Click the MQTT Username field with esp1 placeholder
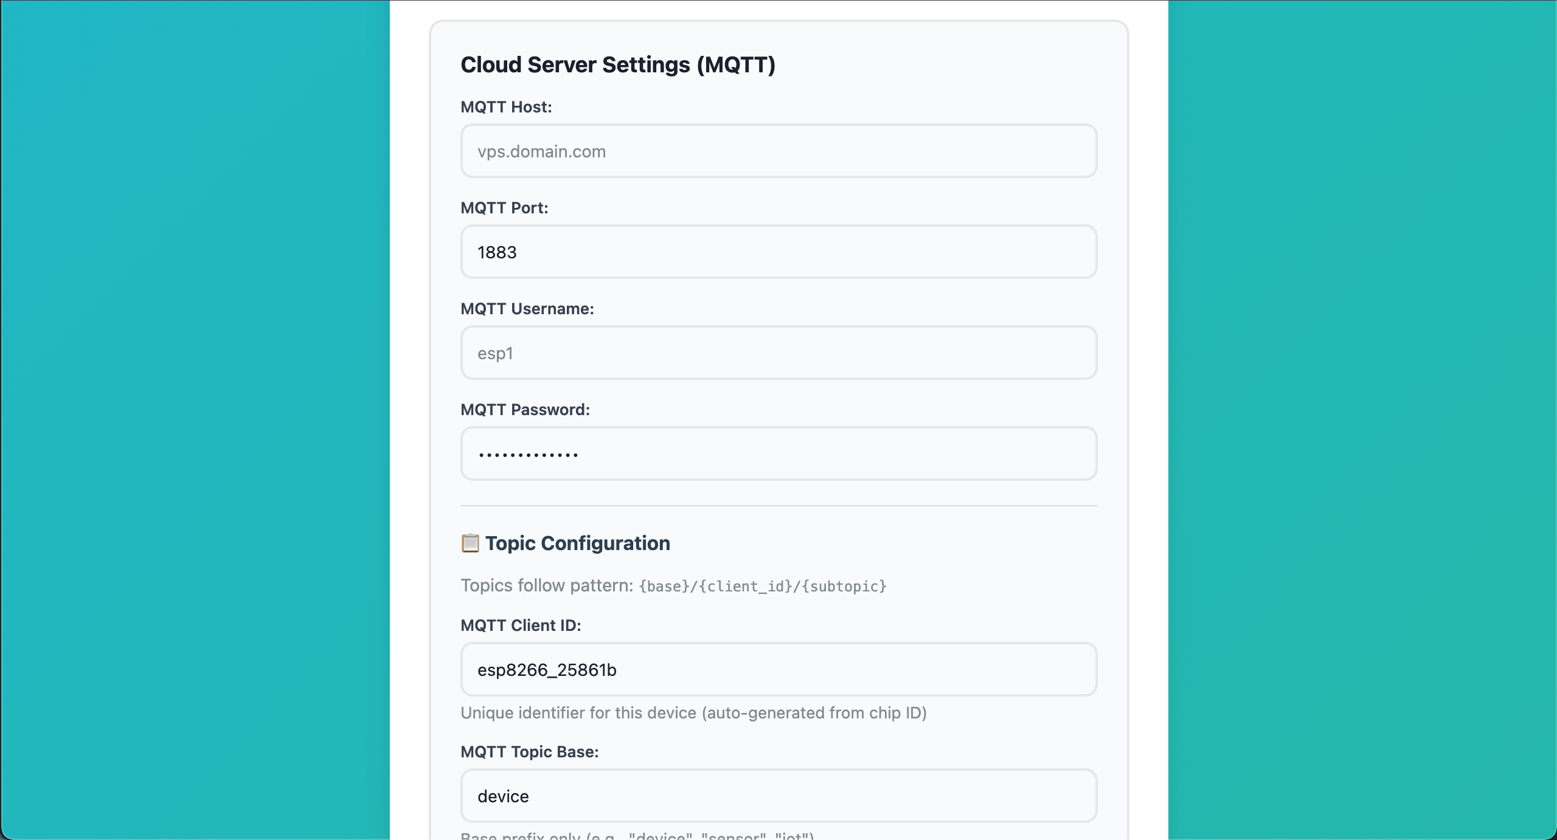1557x840 pixels. pos(778,353)
